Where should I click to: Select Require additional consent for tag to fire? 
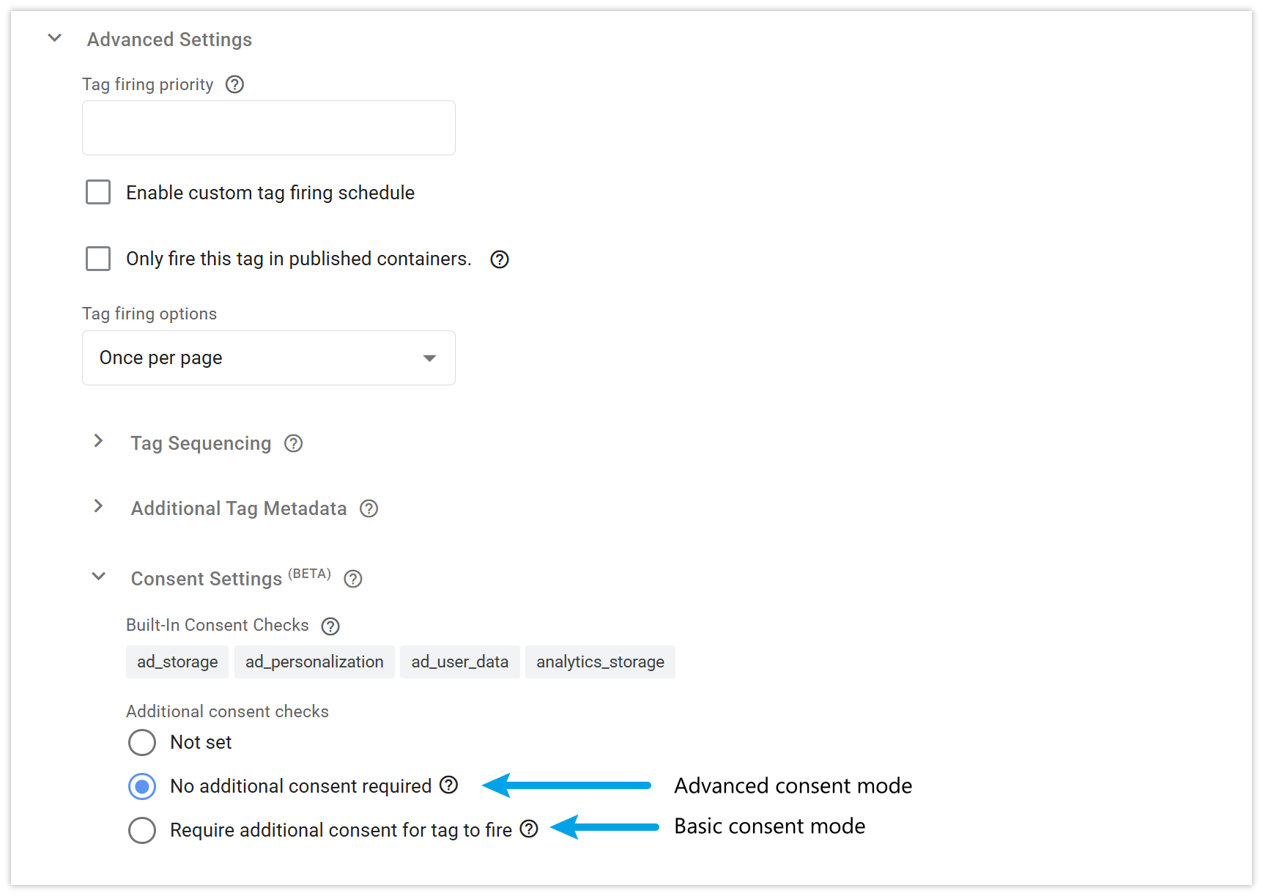click(142, 830)
